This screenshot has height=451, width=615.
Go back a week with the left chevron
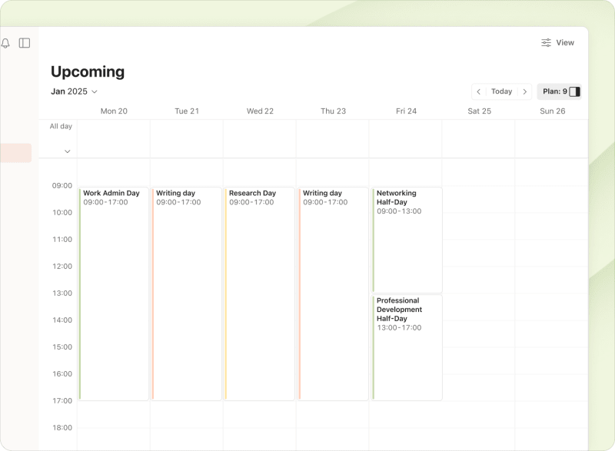click(479, 91)
